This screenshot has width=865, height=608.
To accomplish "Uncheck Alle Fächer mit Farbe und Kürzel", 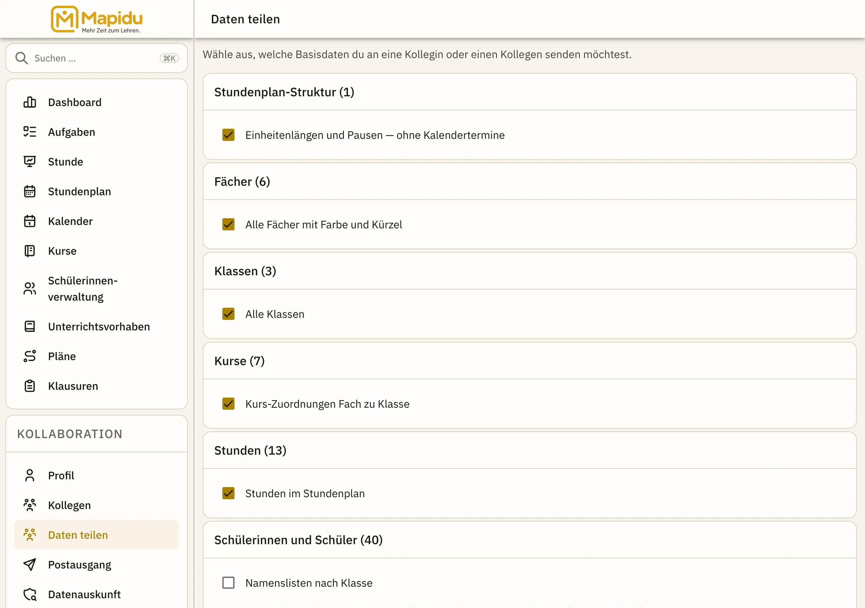I will [x=228, y=225].
